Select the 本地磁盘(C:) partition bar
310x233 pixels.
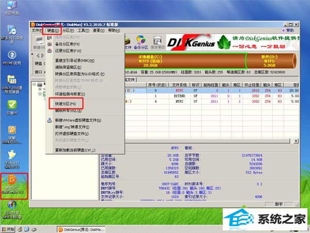click(x=185, y=61)
